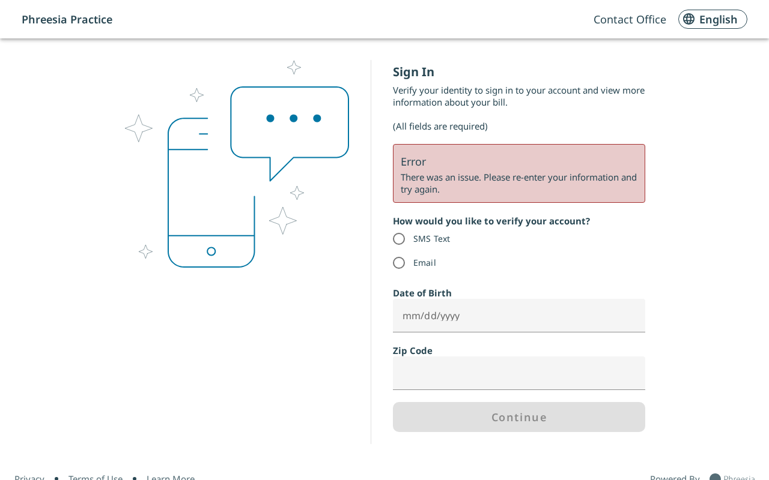This screenshot has height=480, width=769.
Task: Select the SMS Text radio button
Action: (x=399, y=239)
